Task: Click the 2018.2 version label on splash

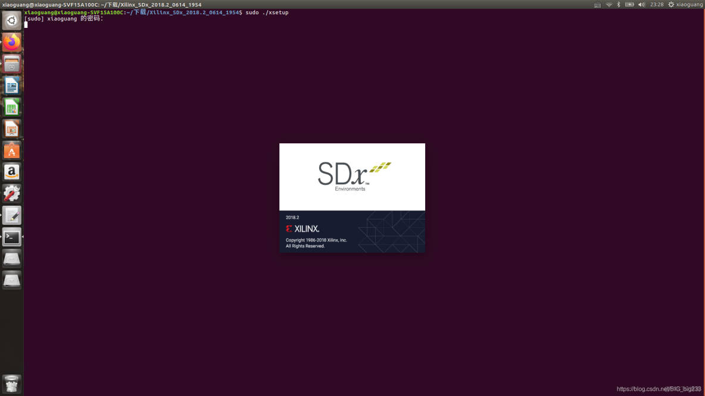Action: tap(292, 217)
